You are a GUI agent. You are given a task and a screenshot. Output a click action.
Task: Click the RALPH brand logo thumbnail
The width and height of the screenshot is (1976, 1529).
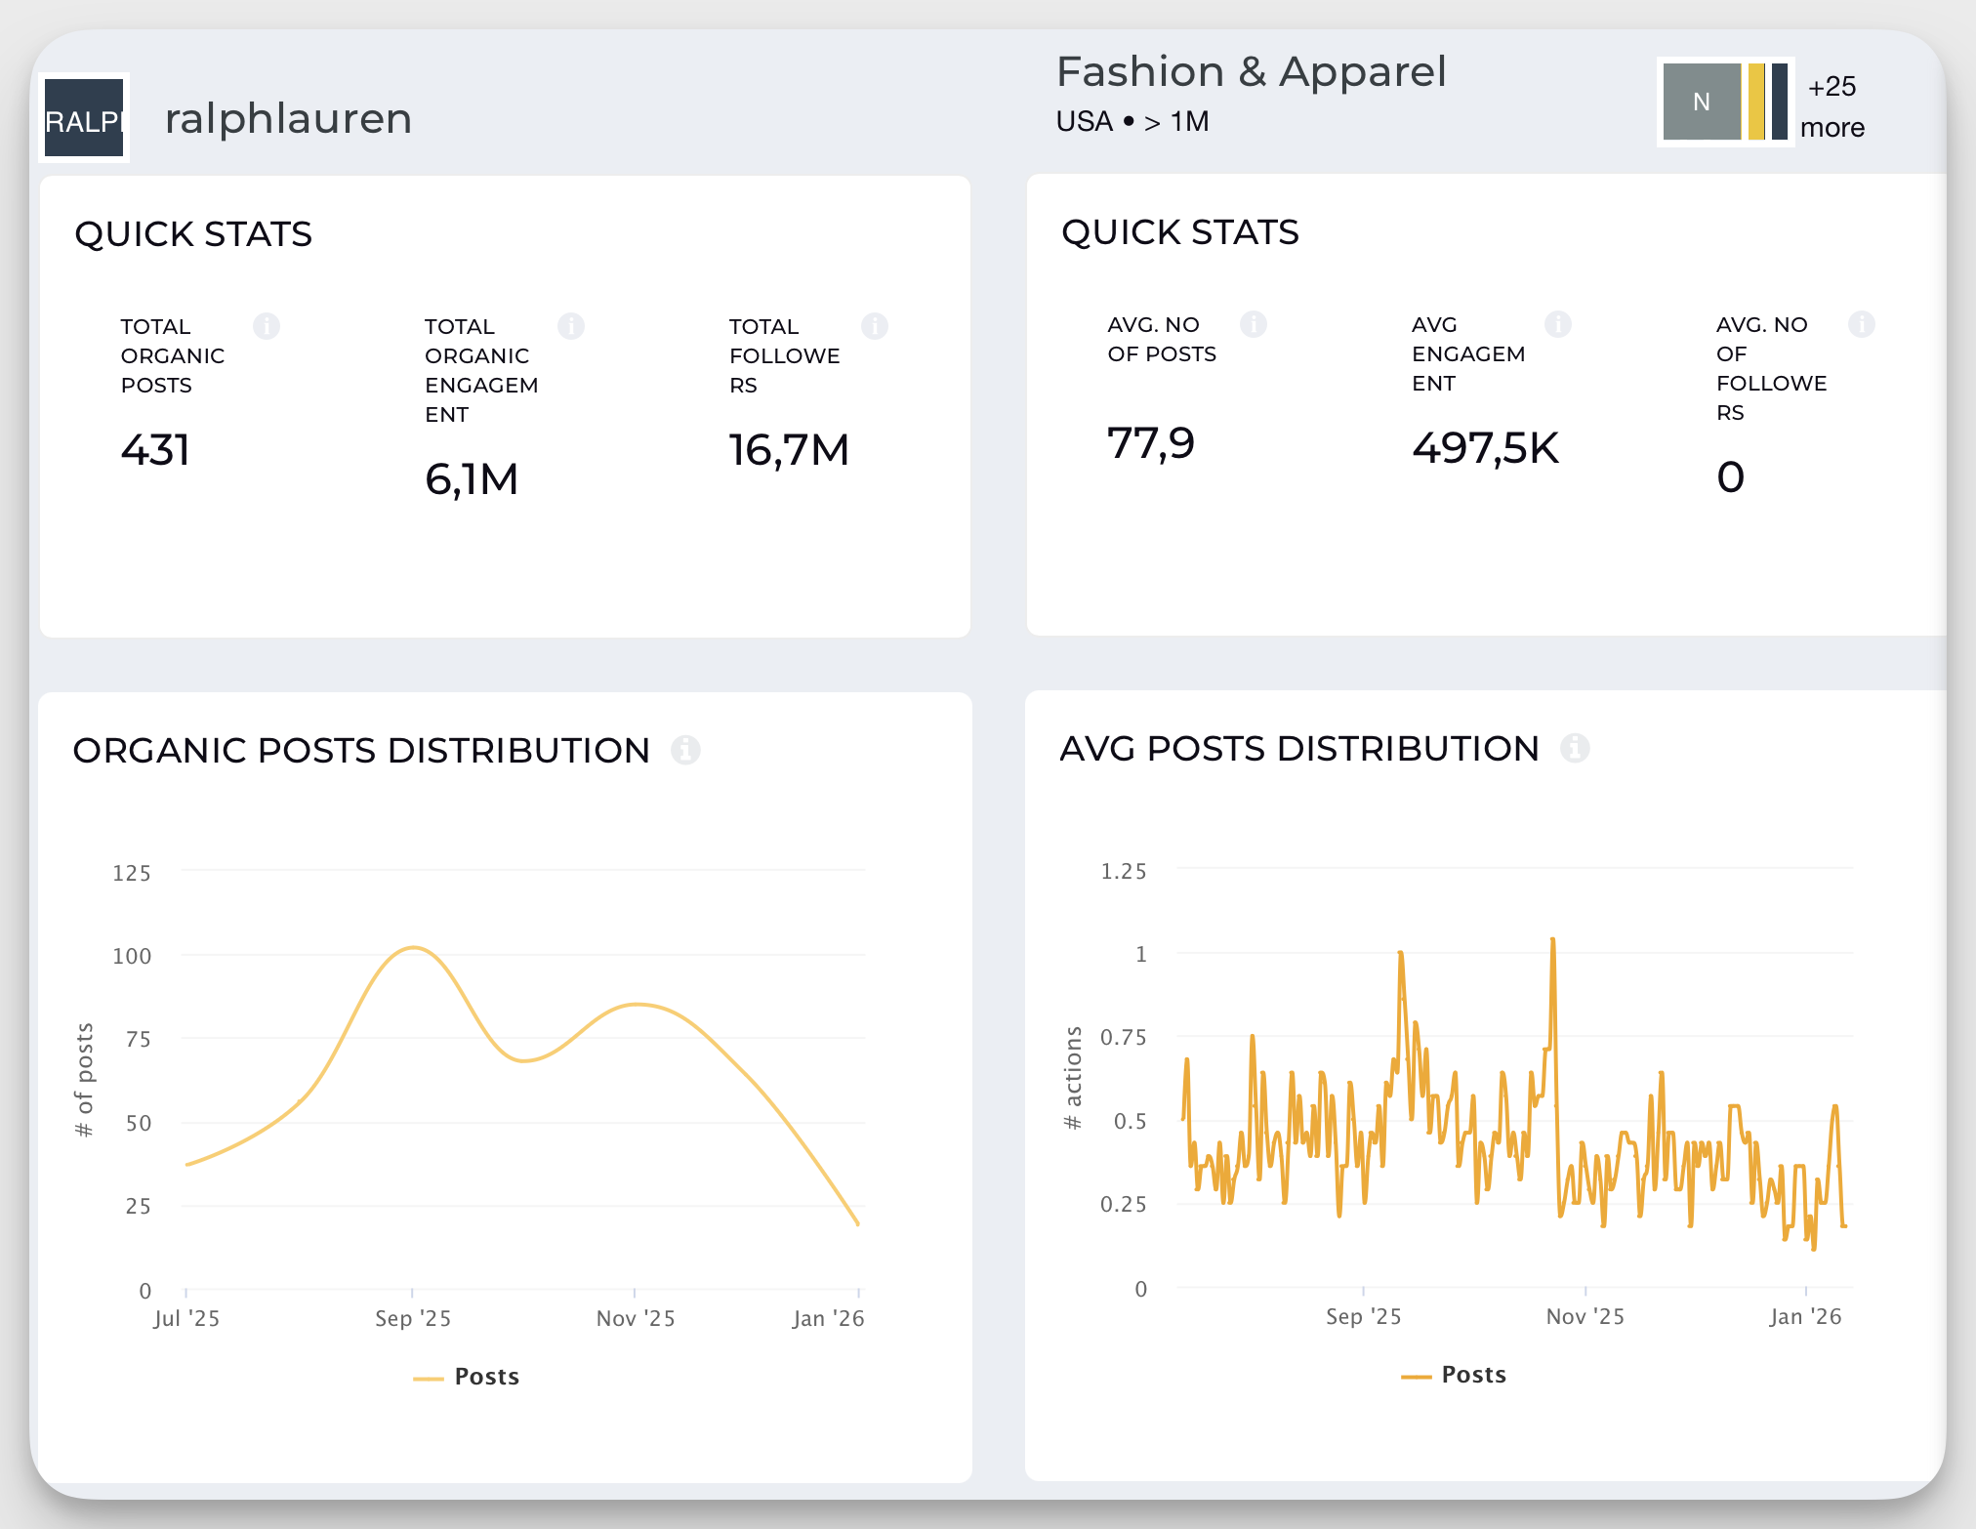coord(84,118)
